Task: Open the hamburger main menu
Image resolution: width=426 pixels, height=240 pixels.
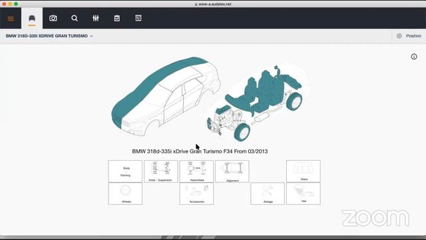Action: point(11,19)
